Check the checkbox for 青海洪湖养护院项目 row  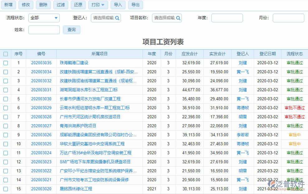pos(5,126)
